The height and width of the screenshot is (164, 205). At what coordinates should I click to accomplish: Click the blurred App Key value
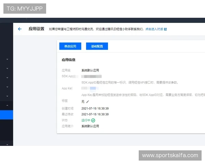pyautogui.click(x=90, y=88)
